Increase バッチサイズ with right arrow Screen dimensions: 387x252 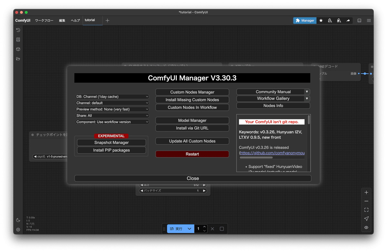(x=204, y=191)
